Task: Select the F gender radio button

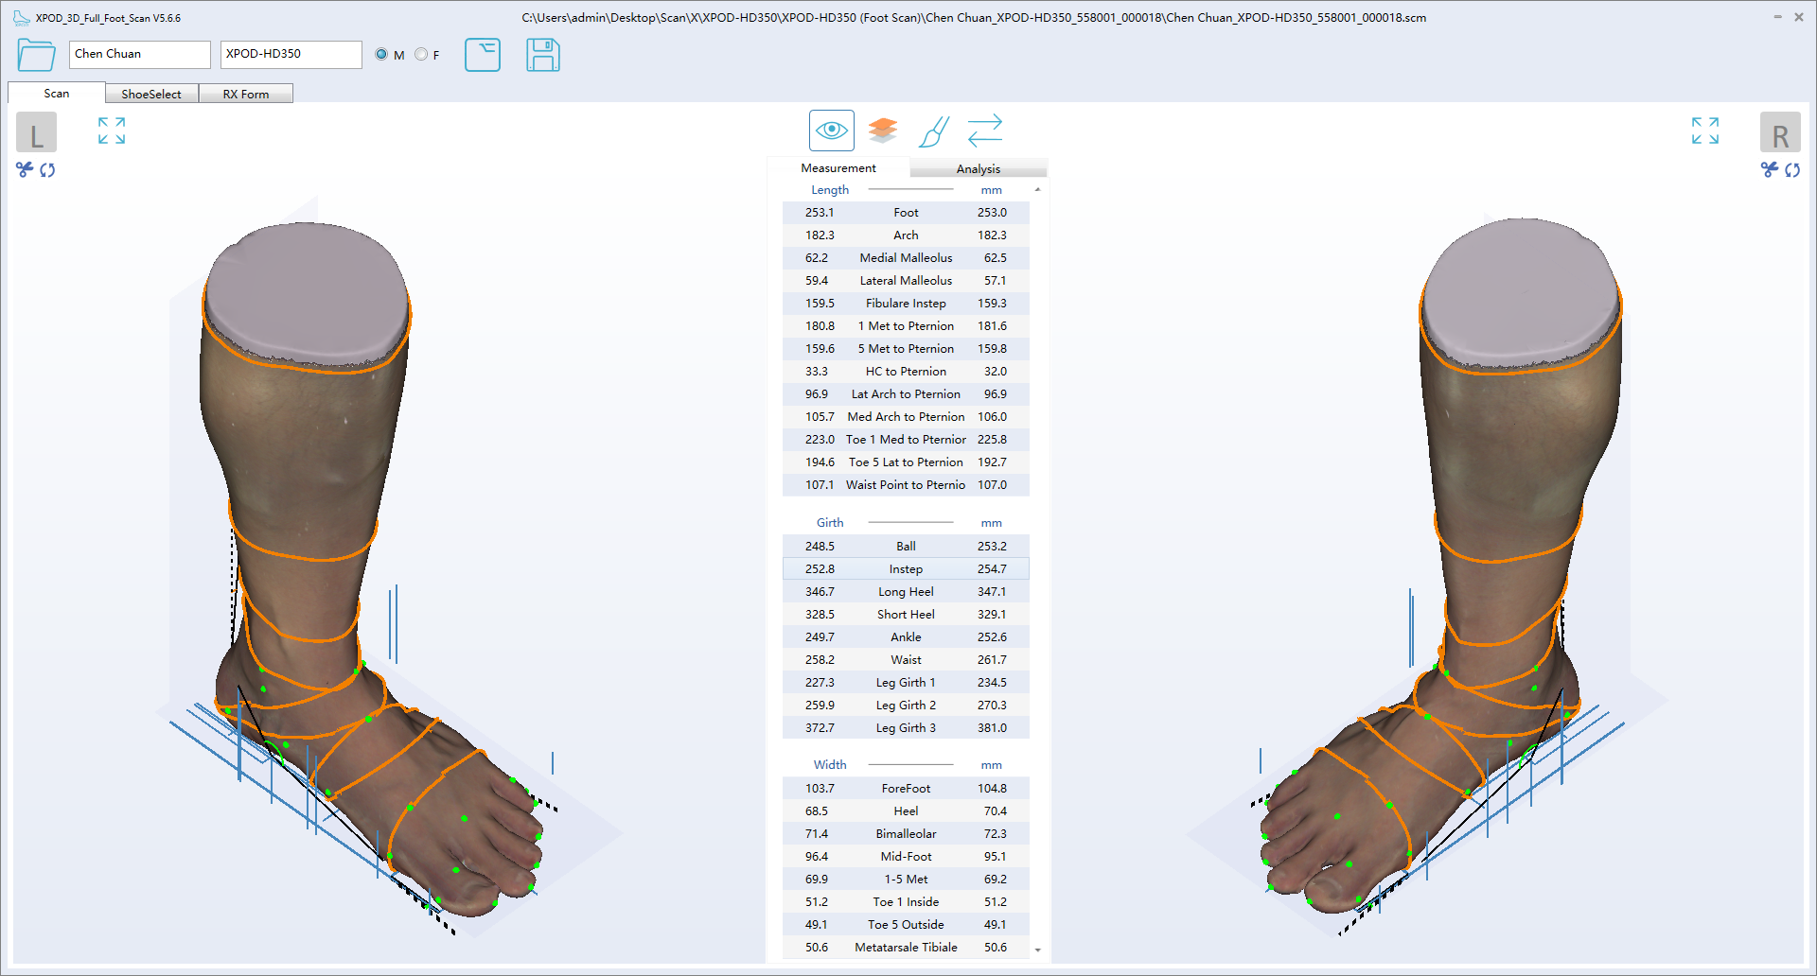Action: tap(421, 55)
